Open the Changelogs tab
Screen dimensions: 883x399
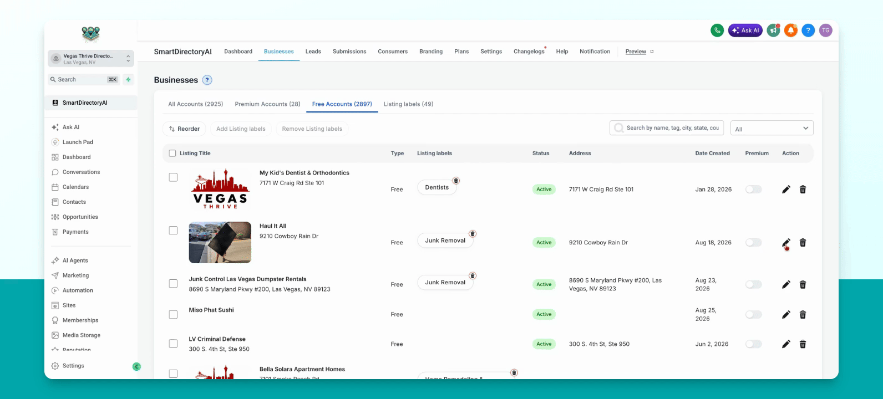tap(529, 52)
